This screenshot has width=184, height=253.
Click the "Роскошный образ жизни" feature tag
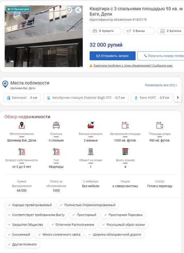click(124, 225)
